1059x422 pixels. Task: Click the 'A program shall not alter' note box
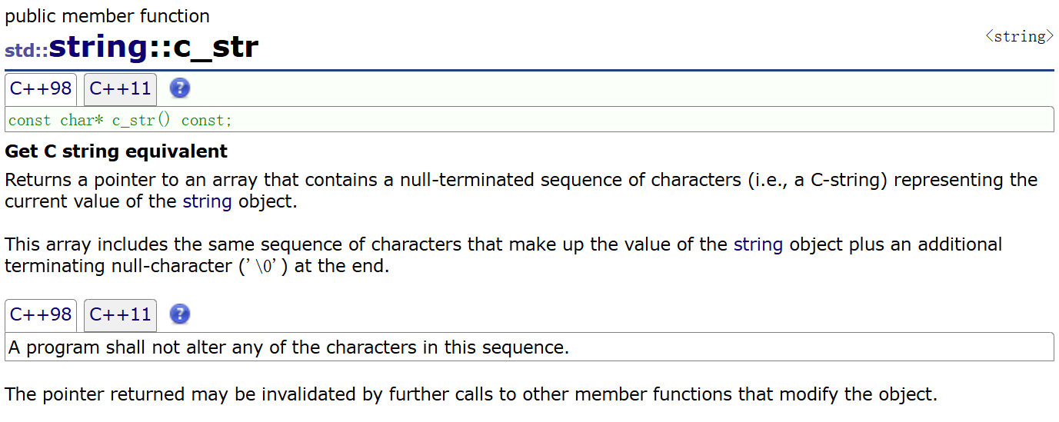pos(288,347)
